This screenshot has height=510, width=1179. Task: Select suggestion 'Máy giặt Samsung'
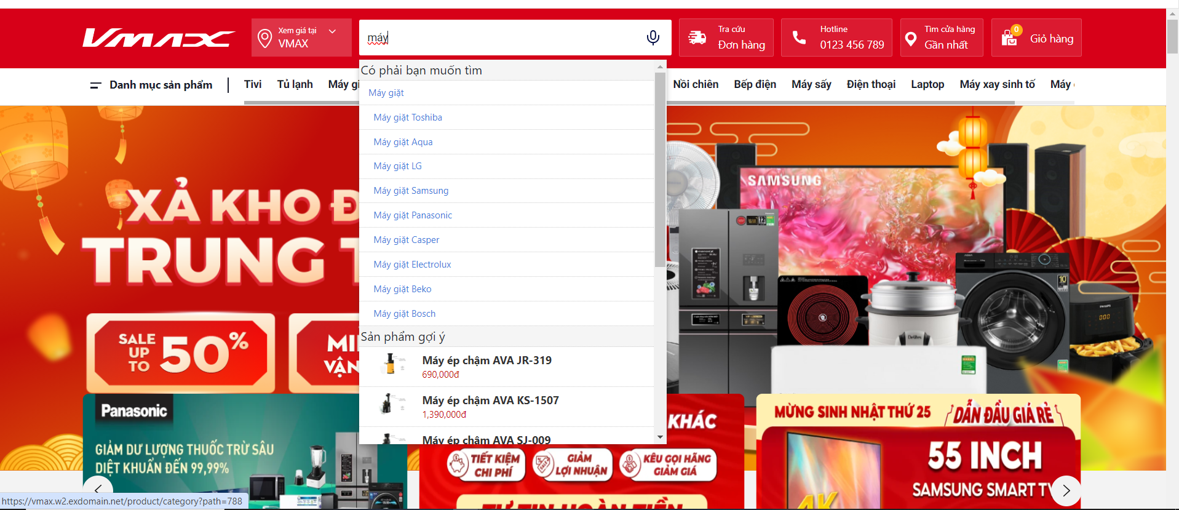coord(411,191)
